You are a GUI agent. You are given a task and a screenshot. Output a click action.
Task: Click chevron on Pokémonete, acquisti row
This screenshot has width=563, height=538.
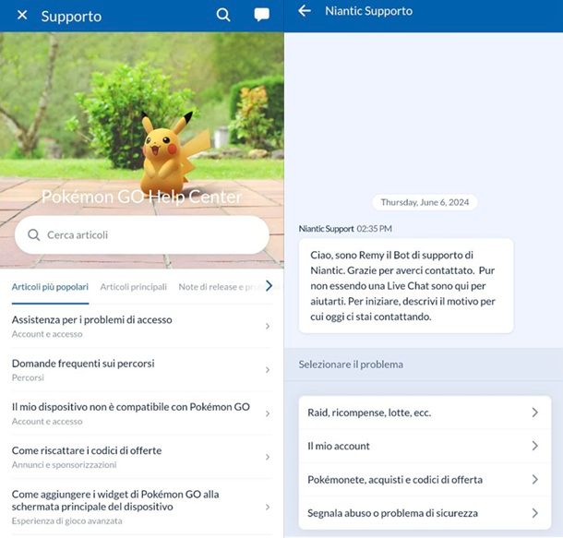click(x=535, y=480)
